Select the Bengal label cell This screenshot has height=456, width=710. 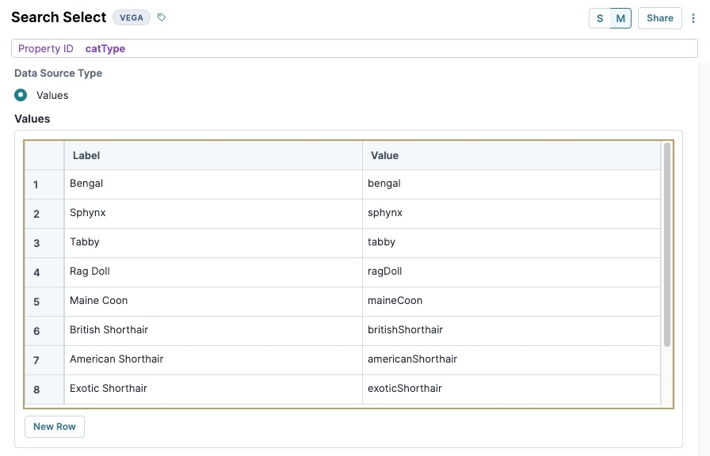pos(213,184)
